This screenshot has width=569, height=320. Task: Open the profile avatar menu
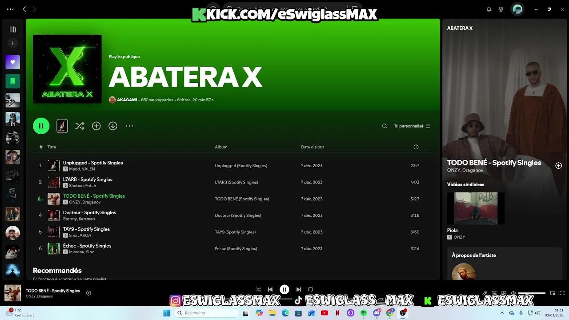pyautogui.click(x=517, y=9)
